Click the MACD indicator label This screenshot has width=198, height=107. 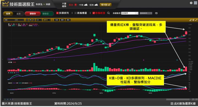point(10,83)
